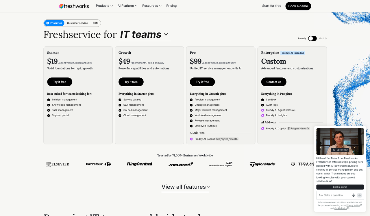The width and height of the screenshot is (370, 216).
Task: Click Freddy AI Copilot icon in Enterprise plan
Action: pos(263,129)
